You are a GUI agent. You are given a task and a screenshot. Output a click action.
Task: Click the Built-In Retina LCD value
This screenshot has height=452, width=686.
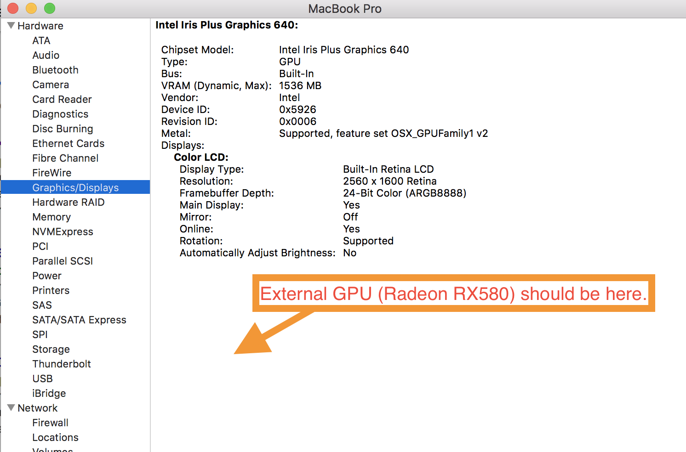pos(389,169)
